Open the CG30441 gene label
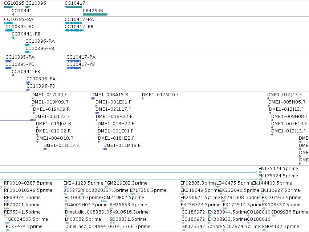309x232 pixels. pyautogui.click(x=22, y=10)
